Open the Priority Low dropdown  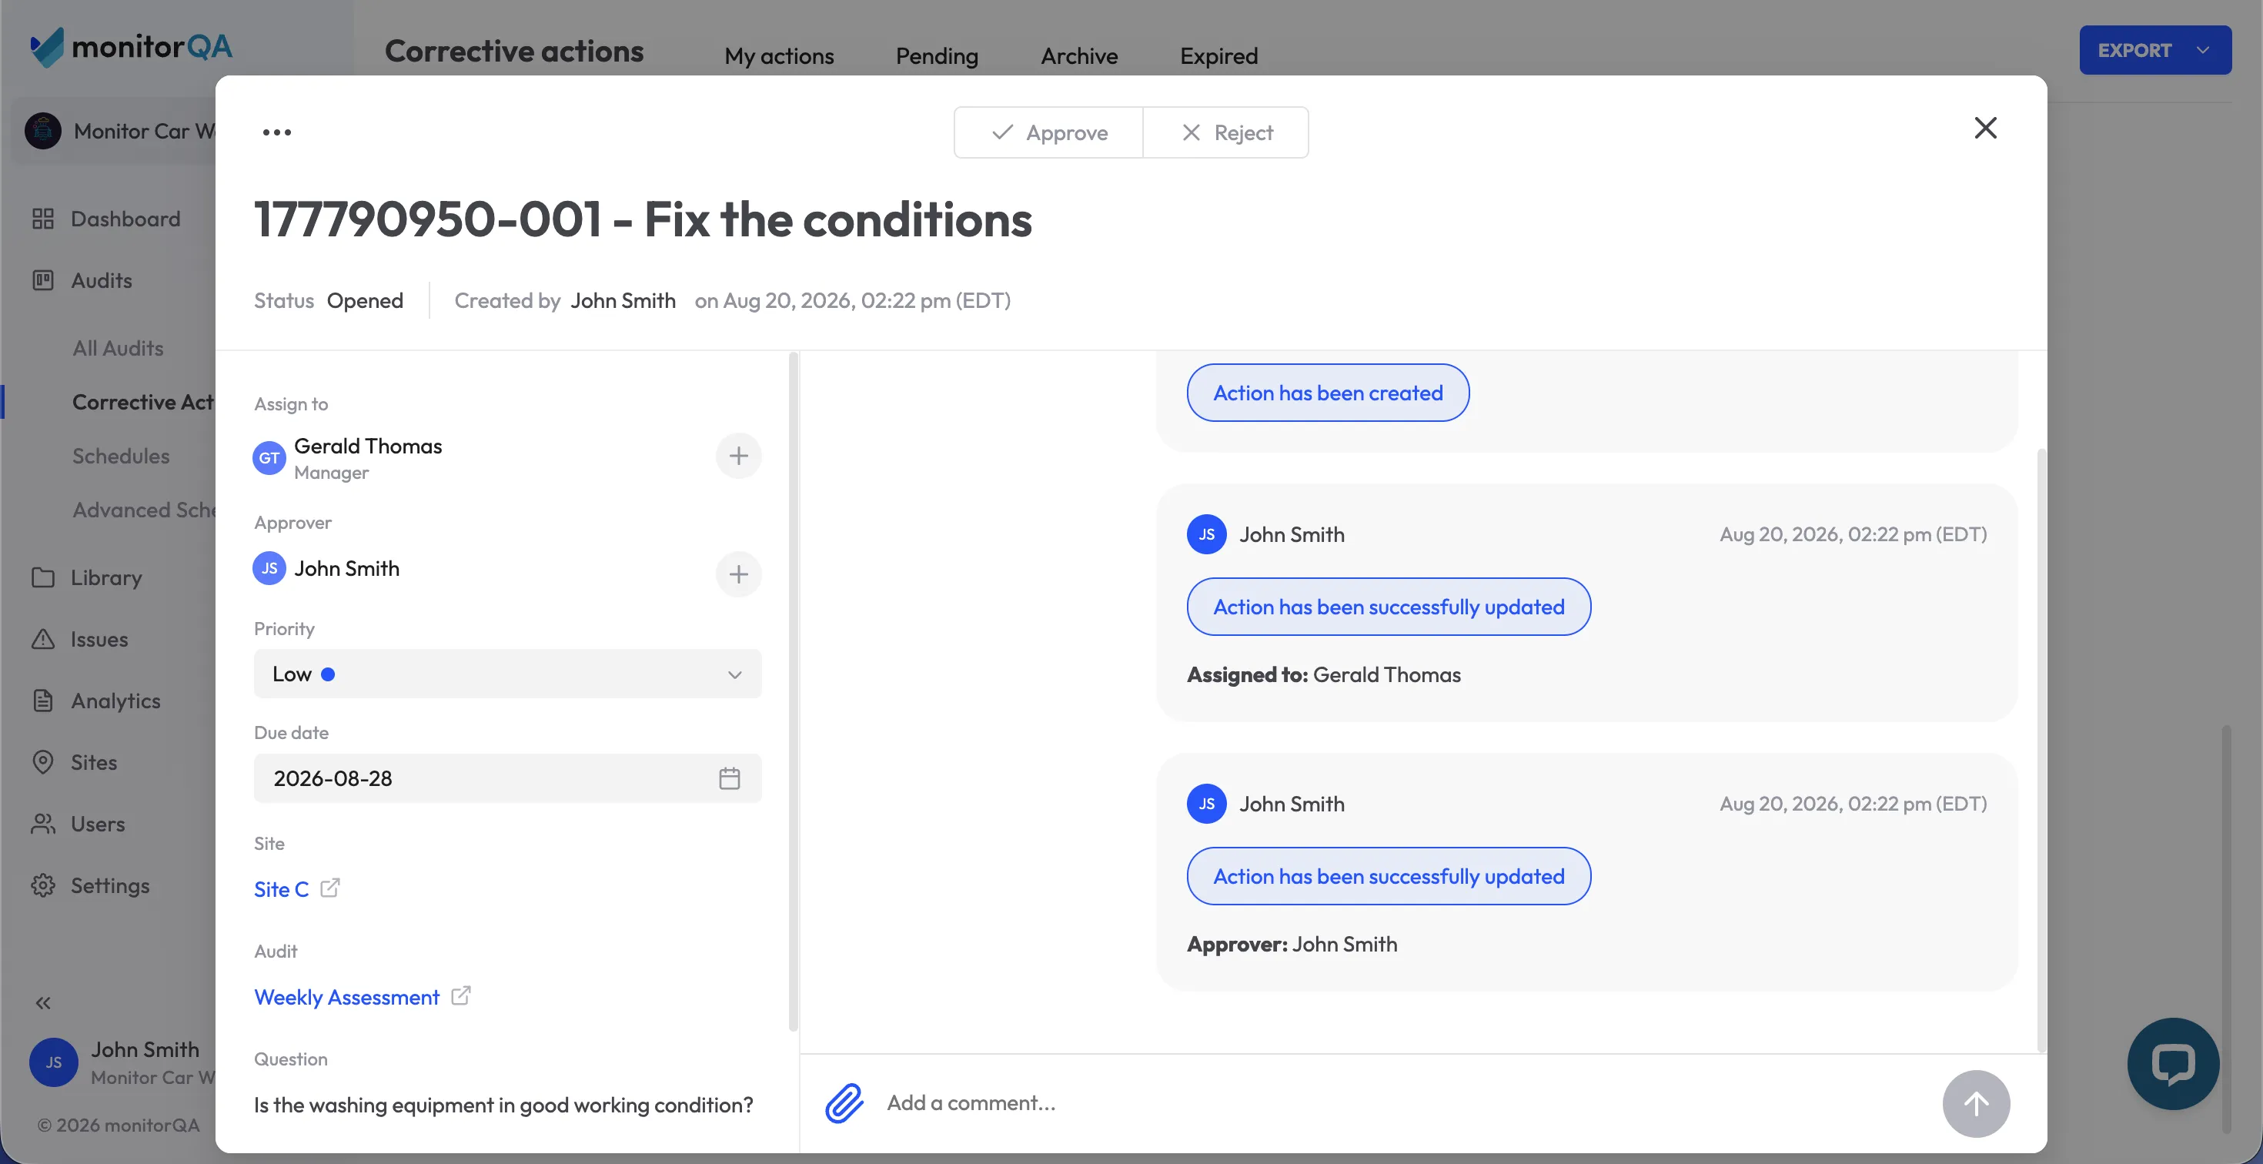pyautogui.click(x=508, y=674)
